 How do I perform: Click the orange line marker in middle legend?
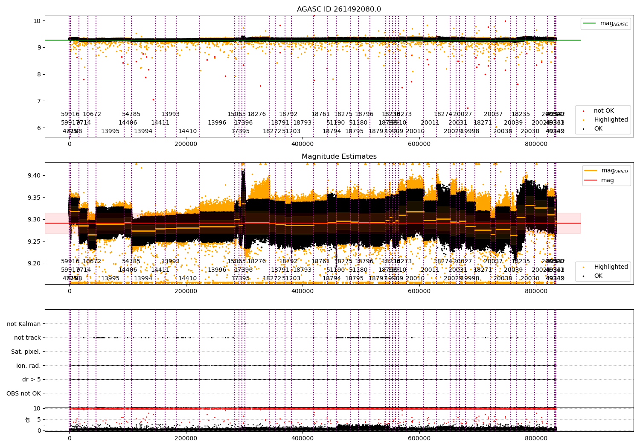coord(591,171)
